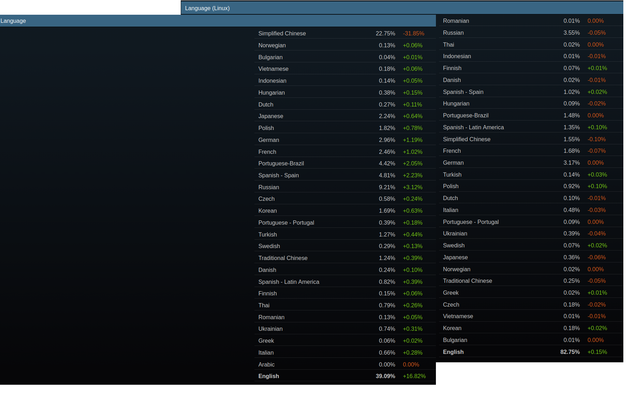Click "Turkish" in the 1.27% row
Image resolution: width=630 pixels, height=397 pixels.
tap(267, 234)
